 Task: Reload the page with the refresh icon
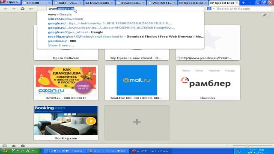(x=22, y=9)
